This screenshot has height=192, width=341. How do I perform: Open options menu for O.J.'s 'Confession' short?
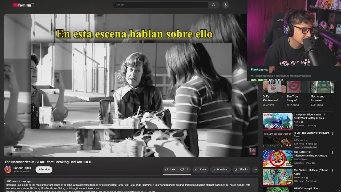pyautogui.click(x=283, y=98)
